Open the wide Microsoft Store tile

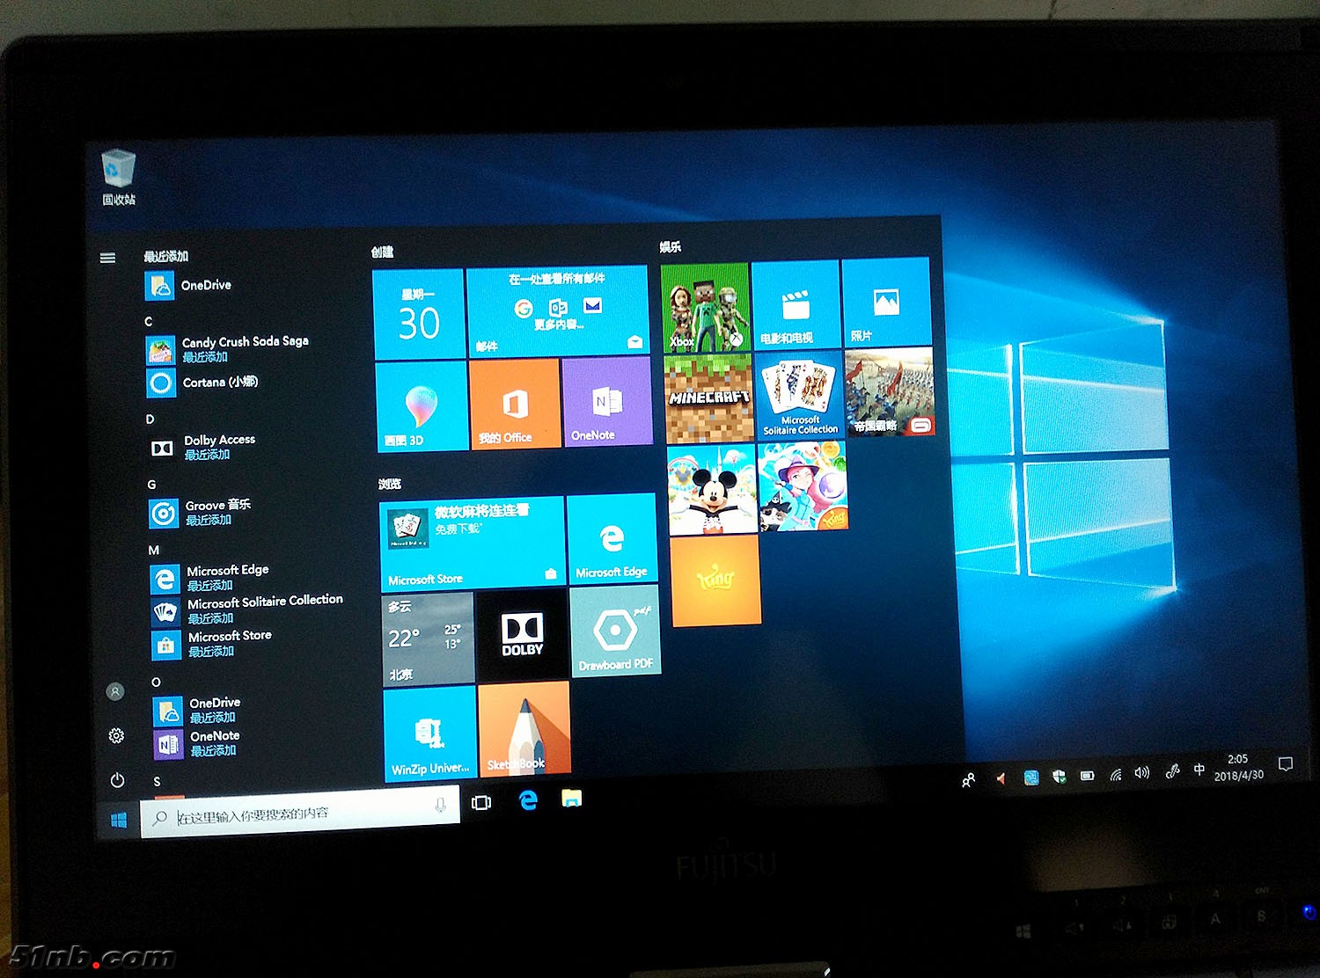click(472, 544)
